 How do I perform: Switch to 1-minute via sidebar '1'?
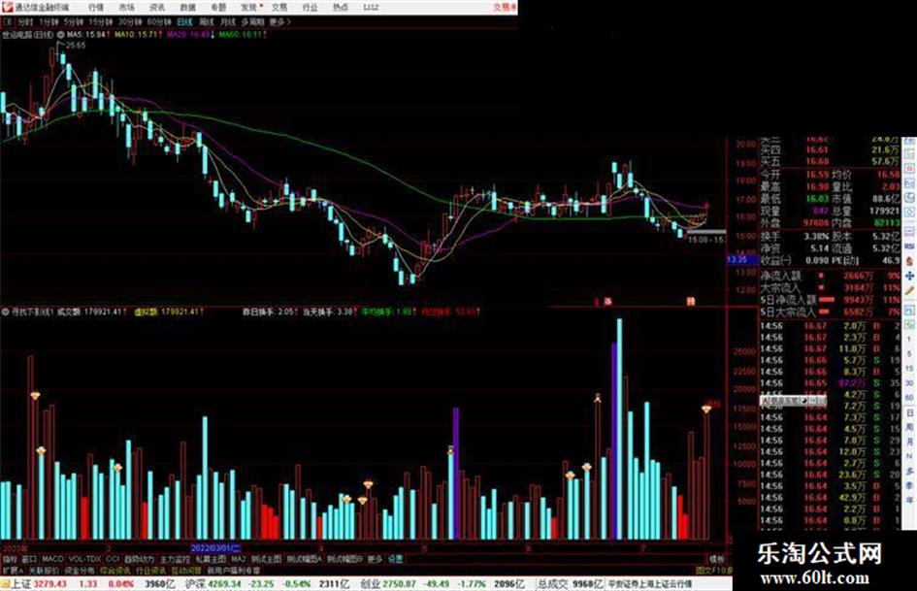(909, 340)
